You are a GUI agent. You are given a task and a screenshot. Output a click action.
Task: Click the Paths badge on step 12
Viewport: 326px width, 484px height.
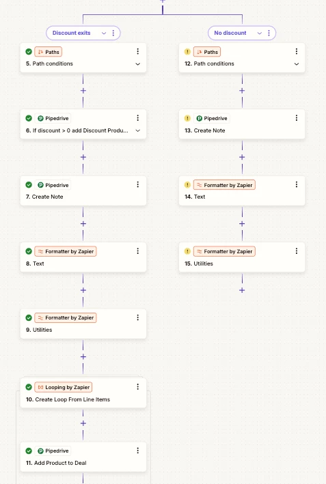tap(207, 52)
